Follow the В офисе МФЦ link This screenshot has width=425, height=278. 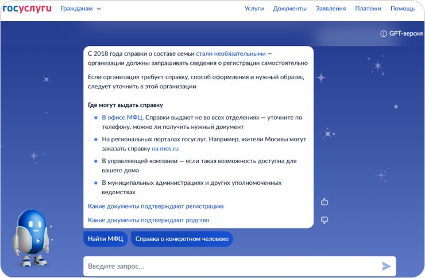coord(122,117)
